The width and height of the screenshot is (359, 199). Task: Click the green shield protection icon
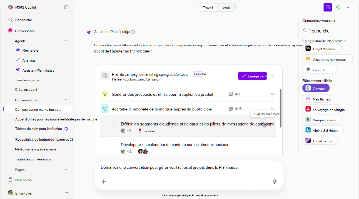pyautogui.click(x=338, y=7)
